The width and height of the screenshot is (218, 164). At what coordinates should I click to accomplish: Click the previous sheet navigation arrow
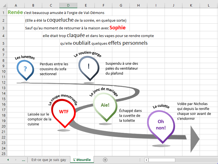[8, 160]
